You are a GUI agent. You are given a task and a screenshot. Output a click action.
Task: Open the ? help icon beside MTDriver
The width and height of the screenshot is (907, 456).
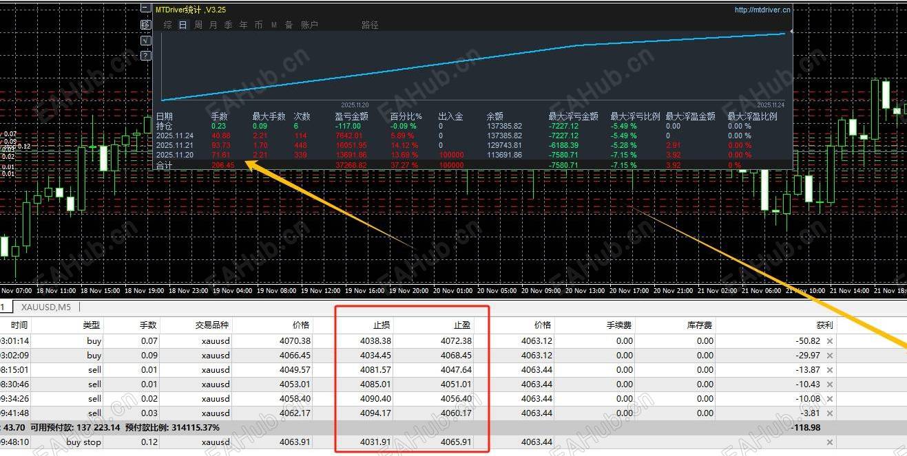[x=145, y=55]
